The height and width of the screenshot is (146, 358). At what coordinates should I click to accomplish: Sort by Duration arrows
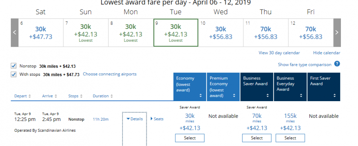tap(111, 96)
